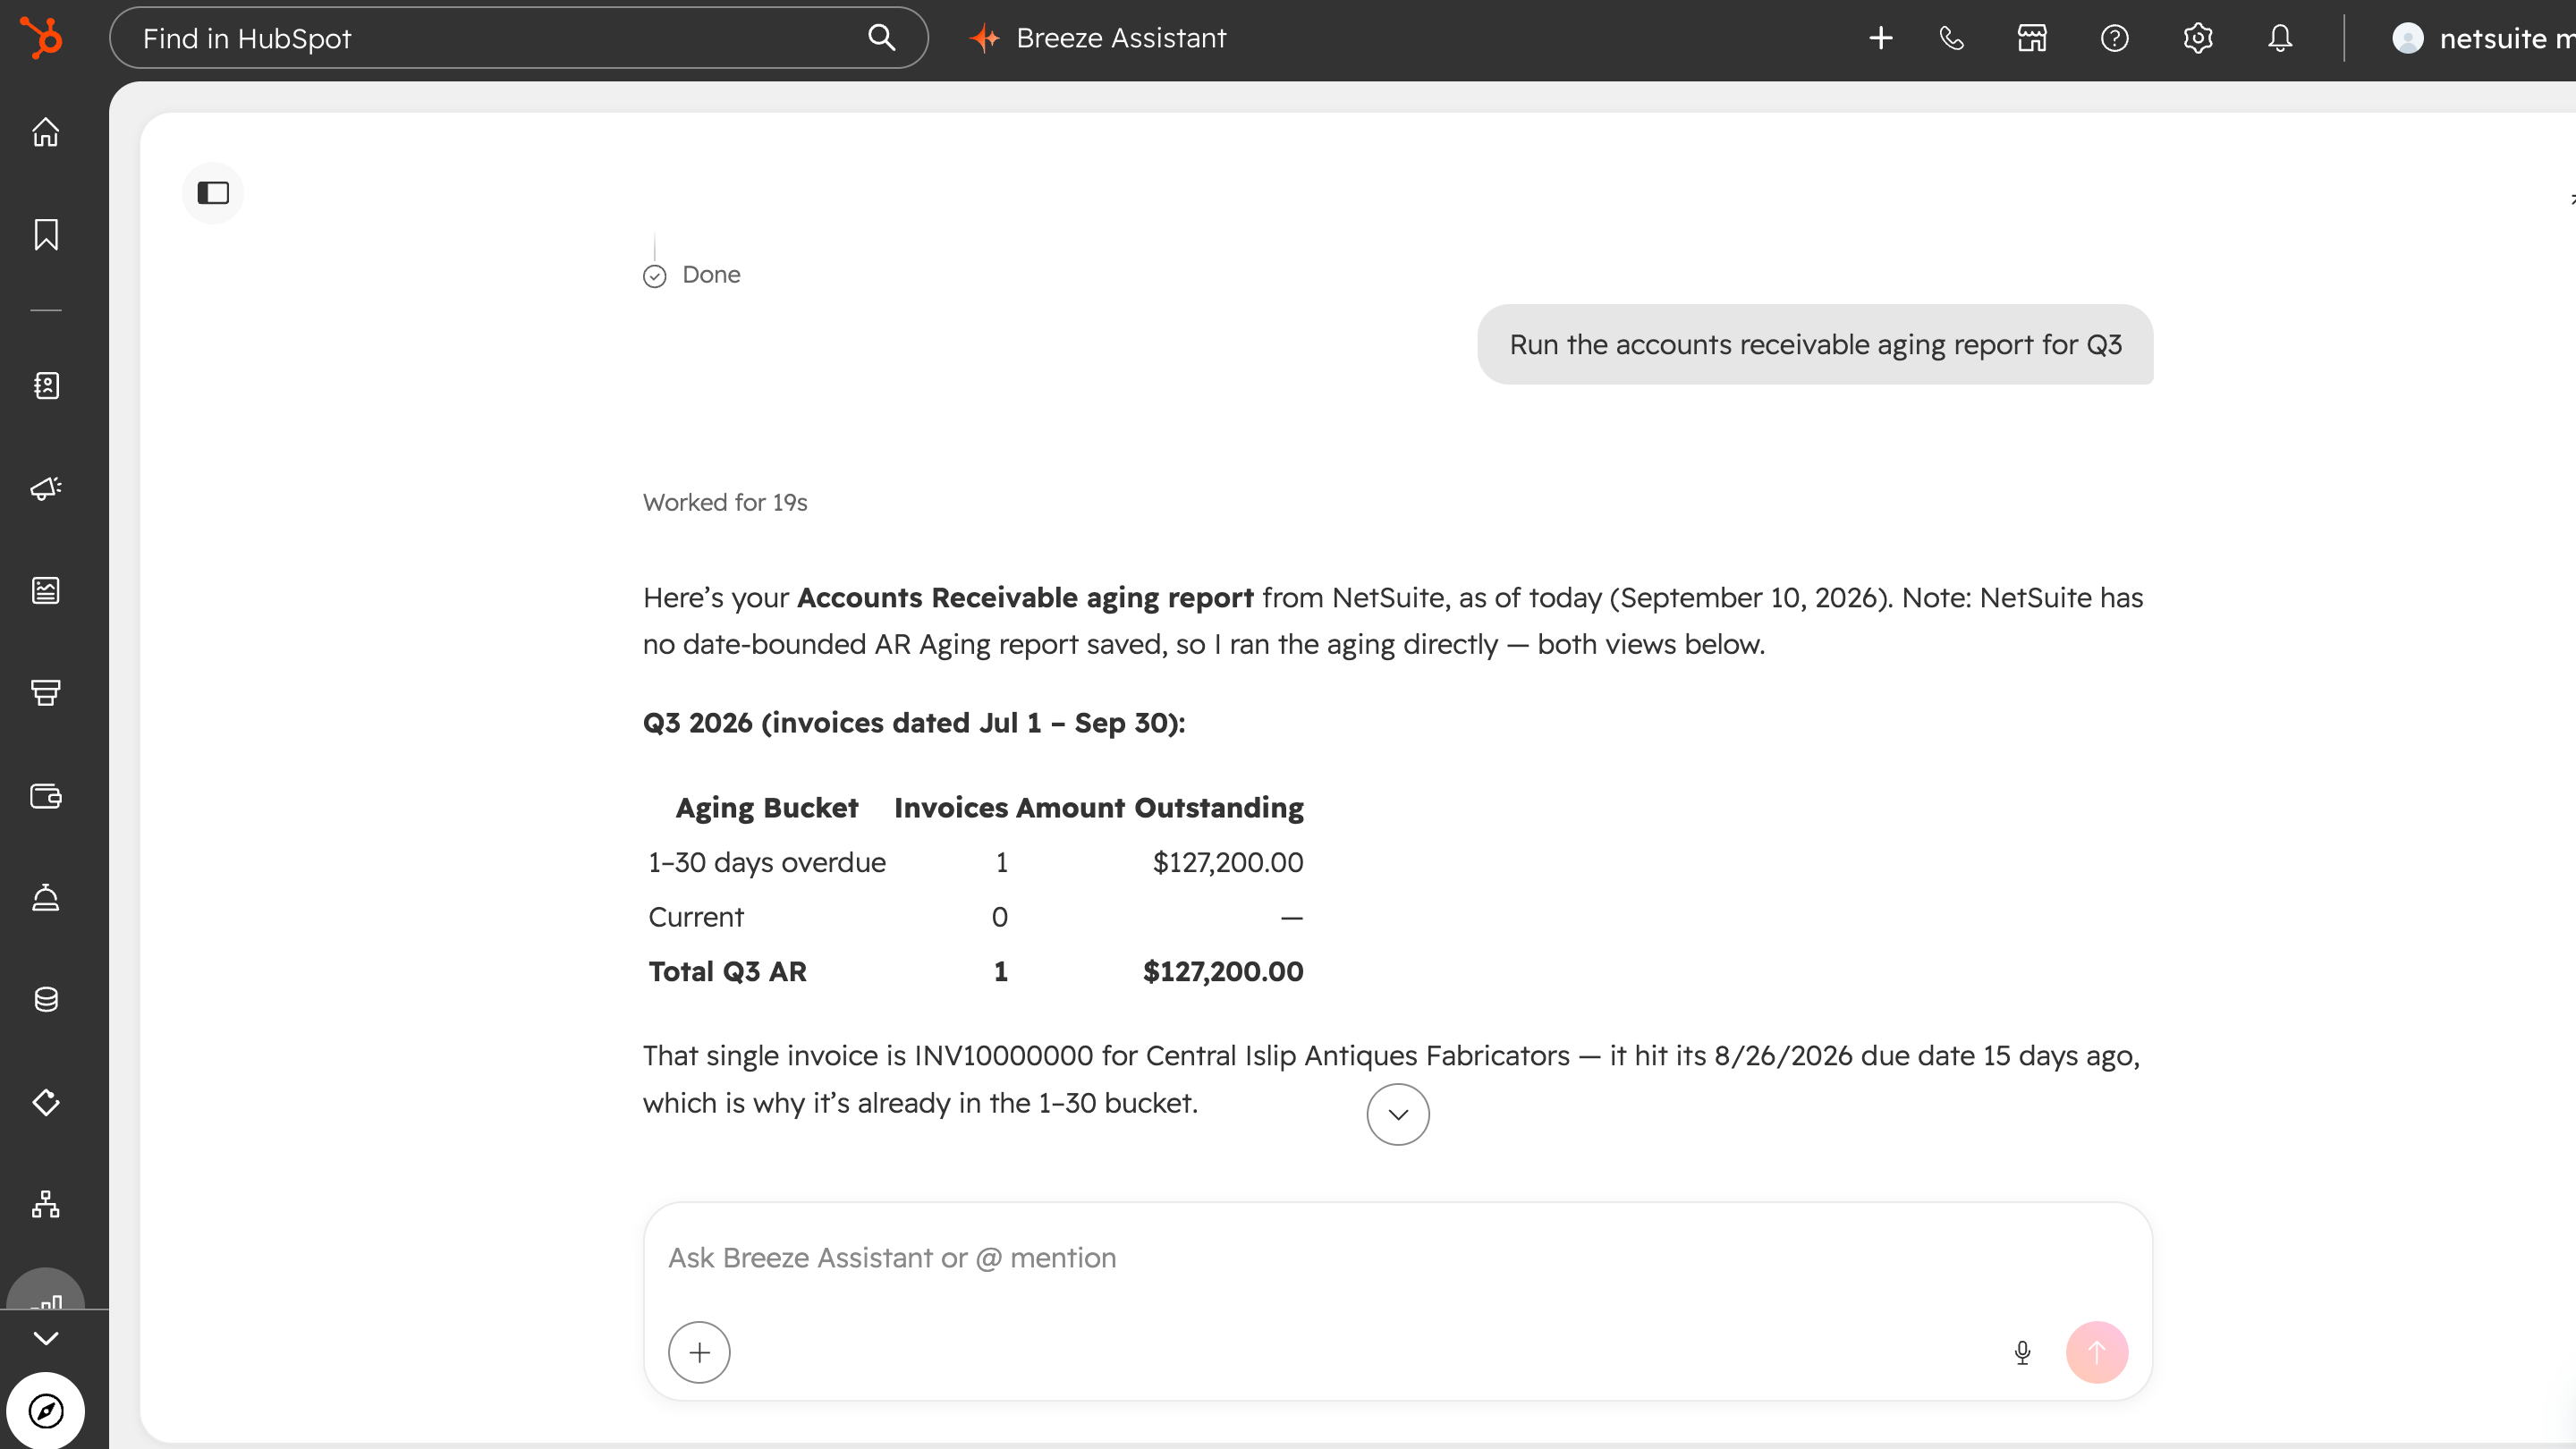Open the org chart hierarchy icon in sidebar
Screen dimensions: 2576x1449
click(46, 1204)
